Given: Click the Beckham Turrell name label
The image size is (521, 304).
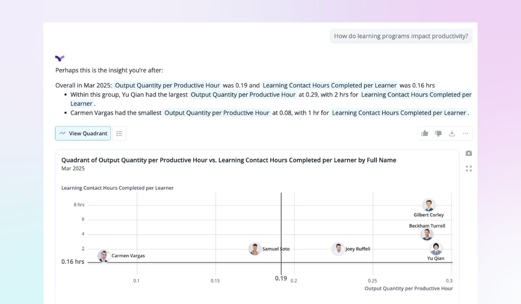Looking at the screenshot, I should pyautogui.click(x=427, y=226).
